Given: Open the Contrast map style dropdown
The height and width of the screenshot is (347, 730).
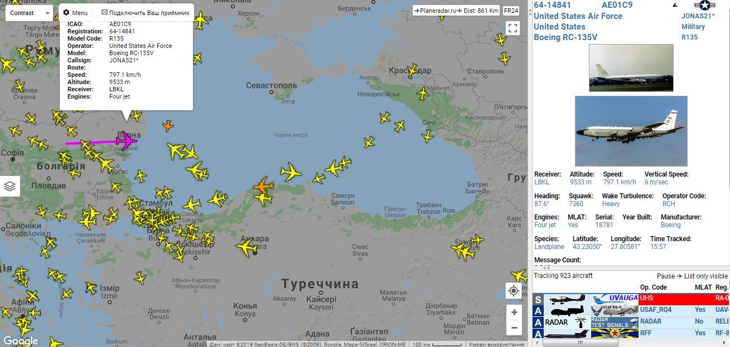Looking at the screenshot, I should point(29,12).
